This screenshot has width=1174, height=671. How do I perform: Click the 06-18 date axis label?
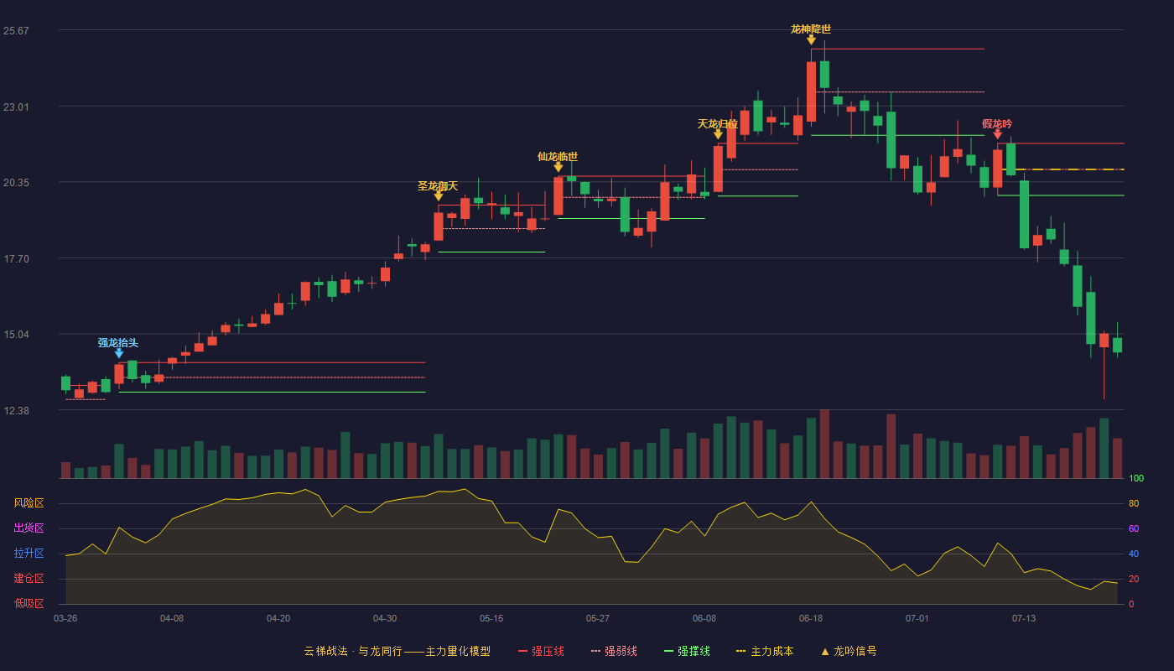click(811, 618)
